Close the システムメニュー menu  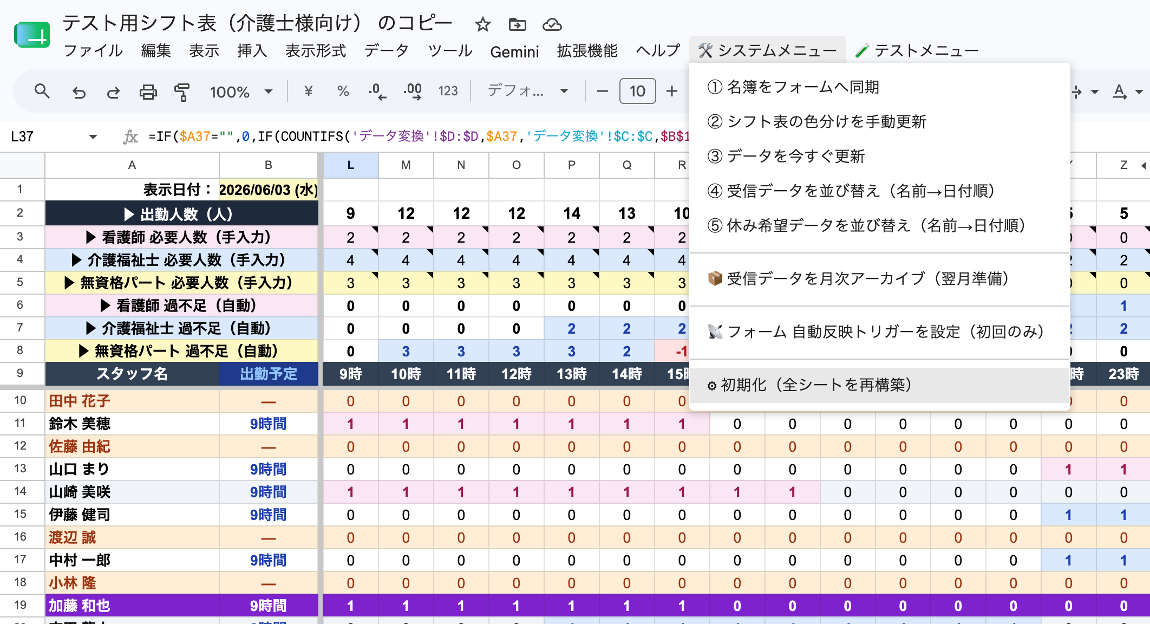(767, 50)
